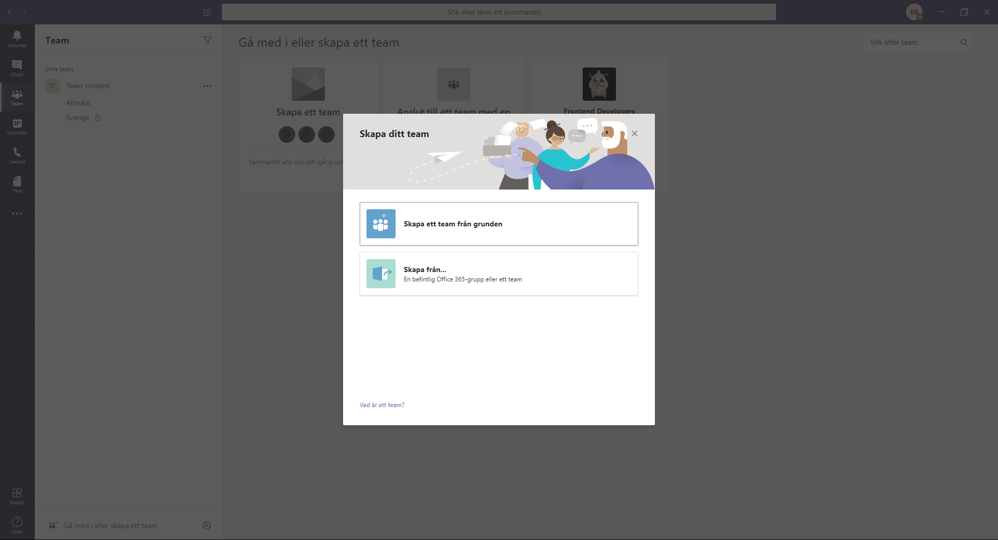The width and height of the screenshot is (998, 540).
Task: Open the Samtal sidebar icon
Action: (17, 155)
